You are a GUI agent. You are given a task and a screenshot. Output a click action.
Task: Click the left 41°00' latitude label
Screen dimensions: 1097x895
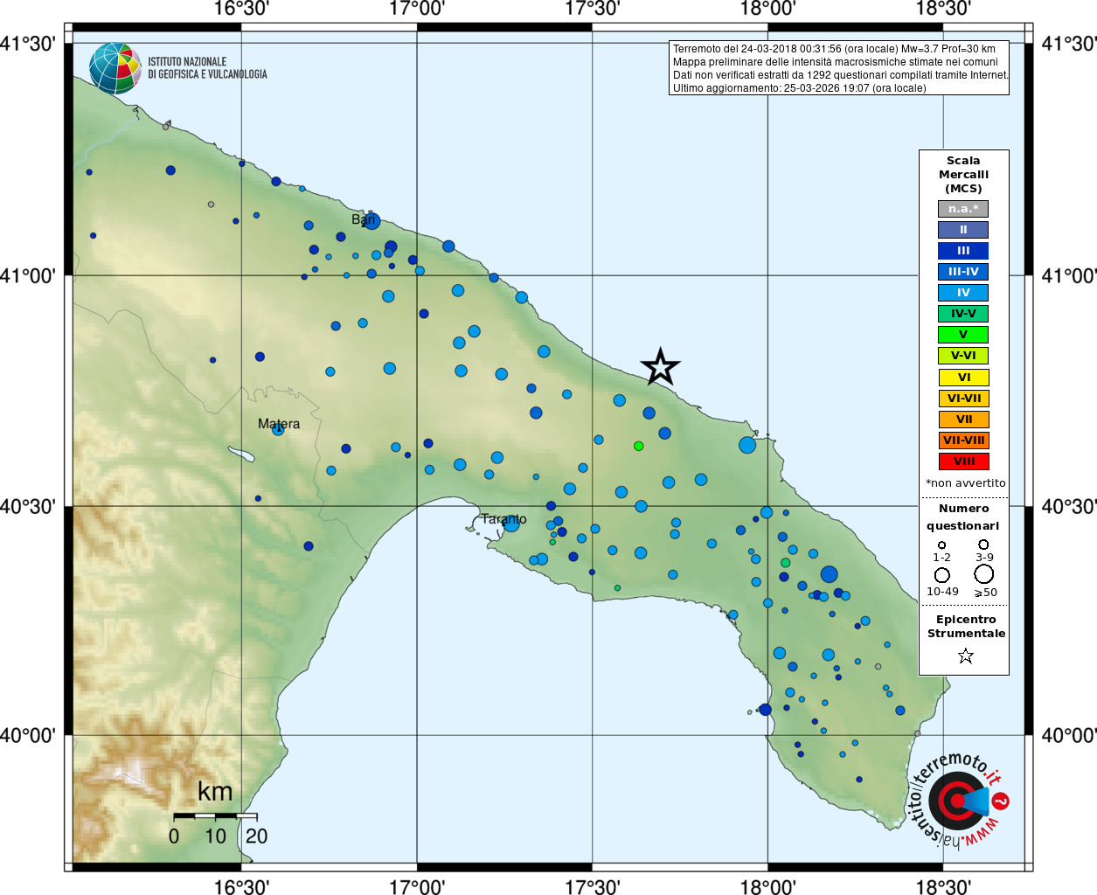coord(28,276)
